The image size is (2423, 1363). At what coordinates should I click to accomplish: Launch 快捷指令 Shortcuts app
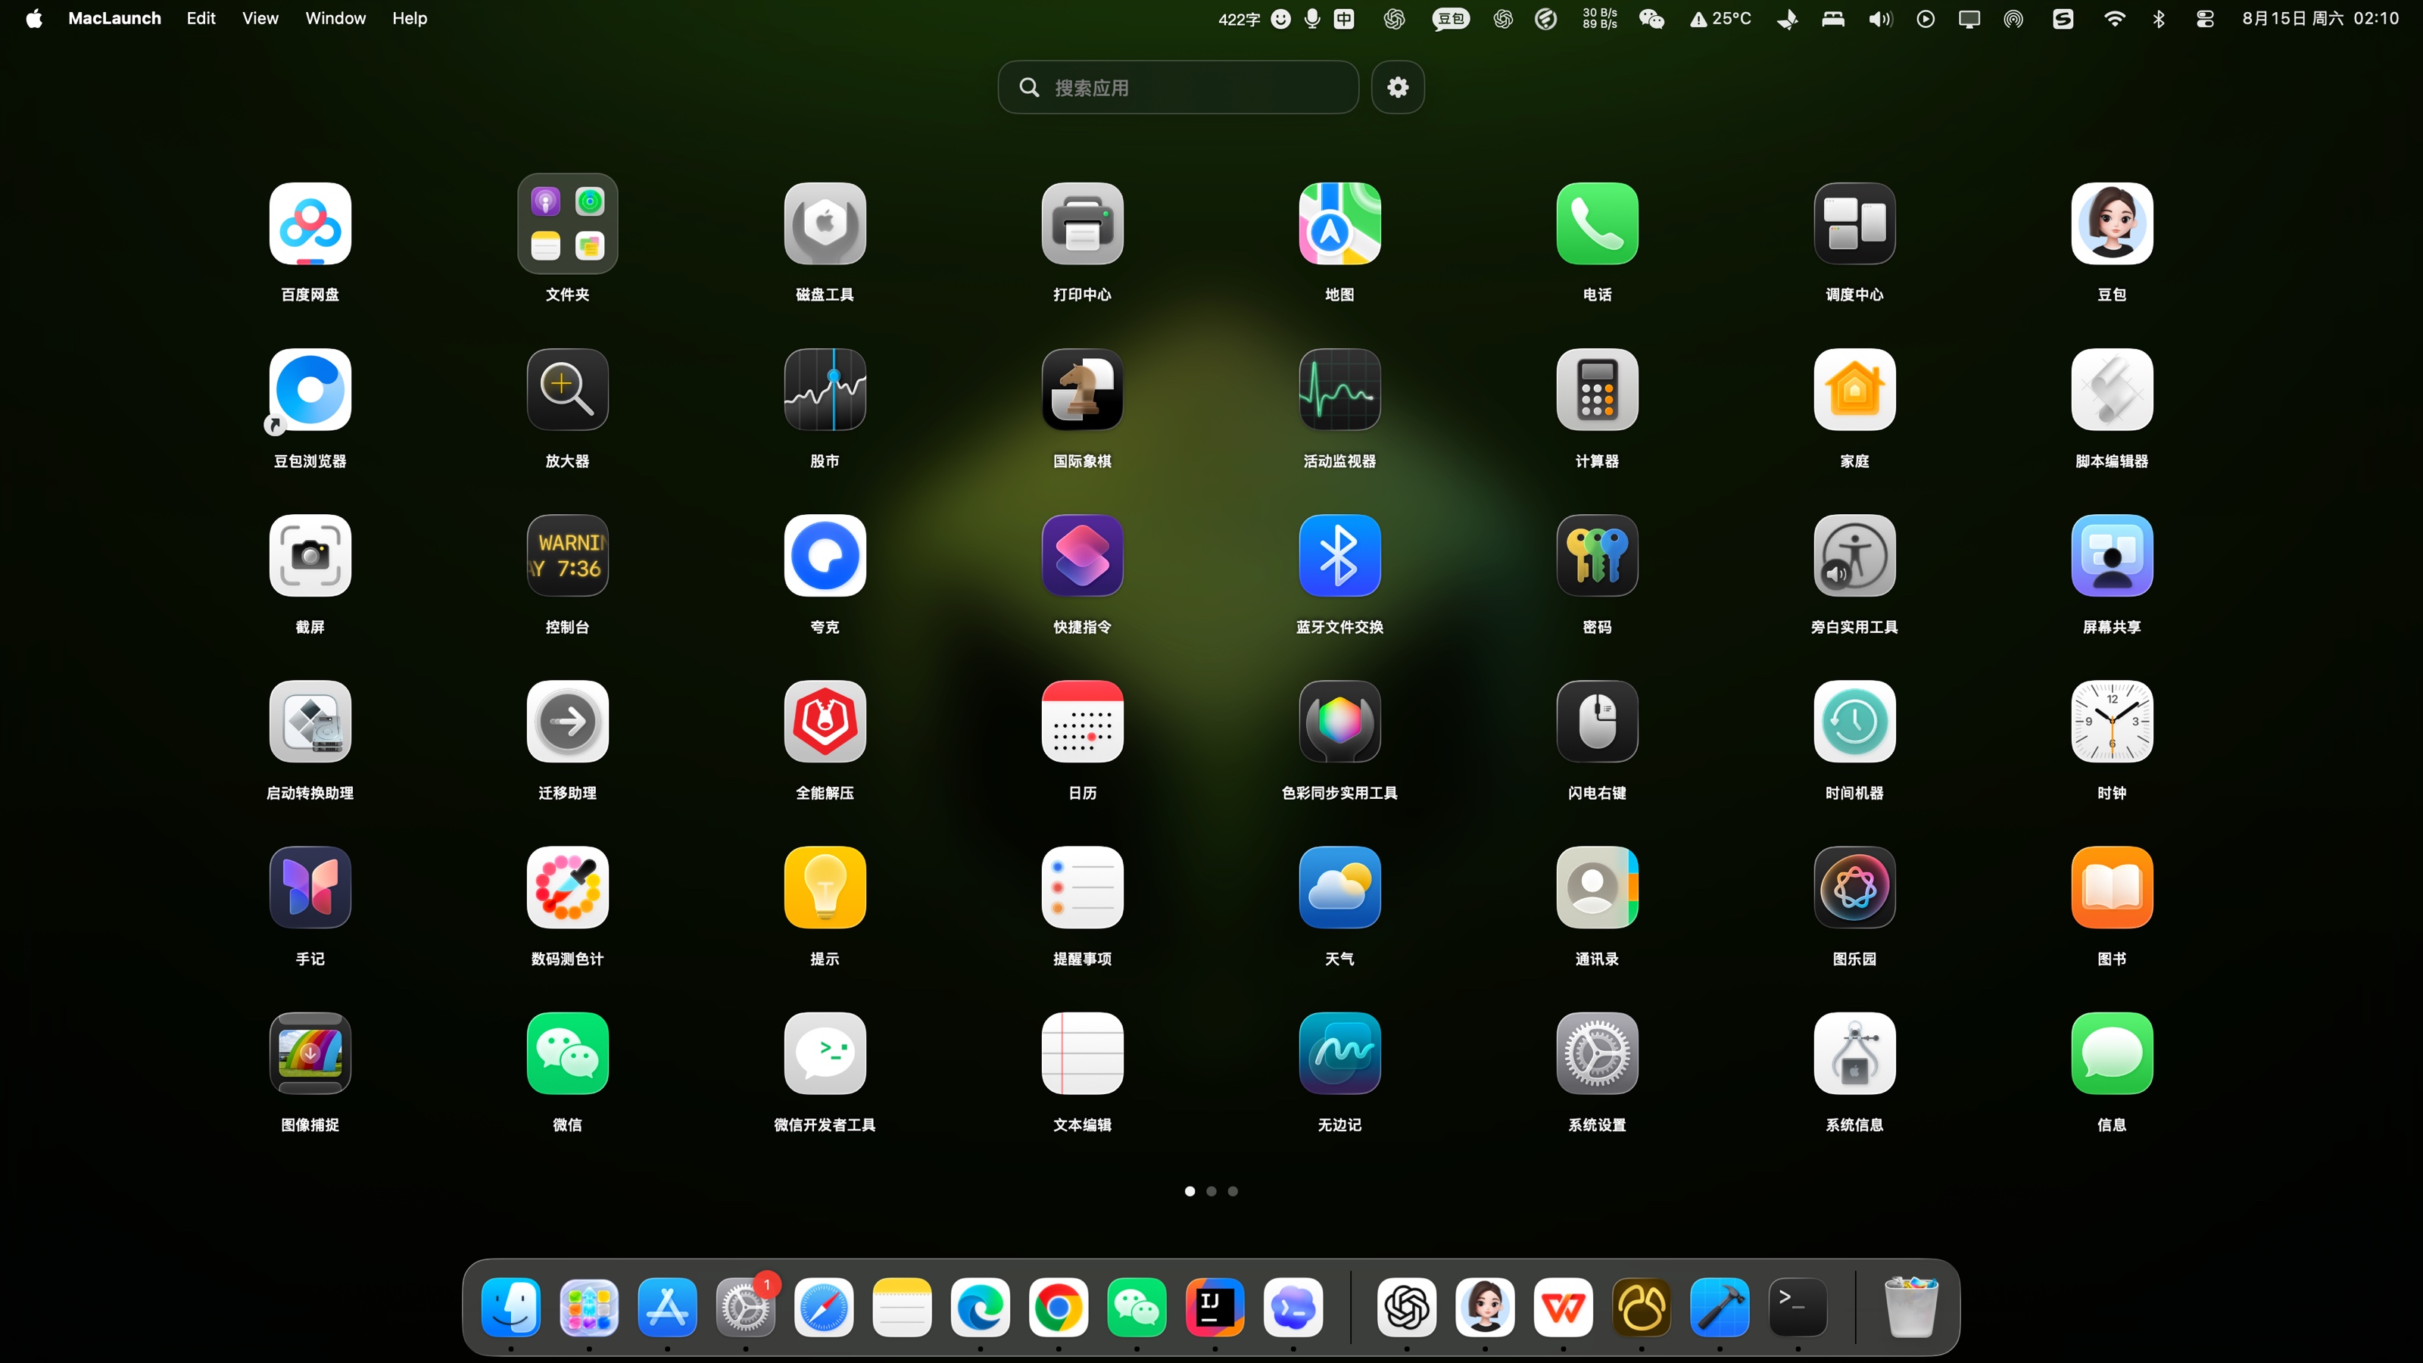tap(1082, 556)
